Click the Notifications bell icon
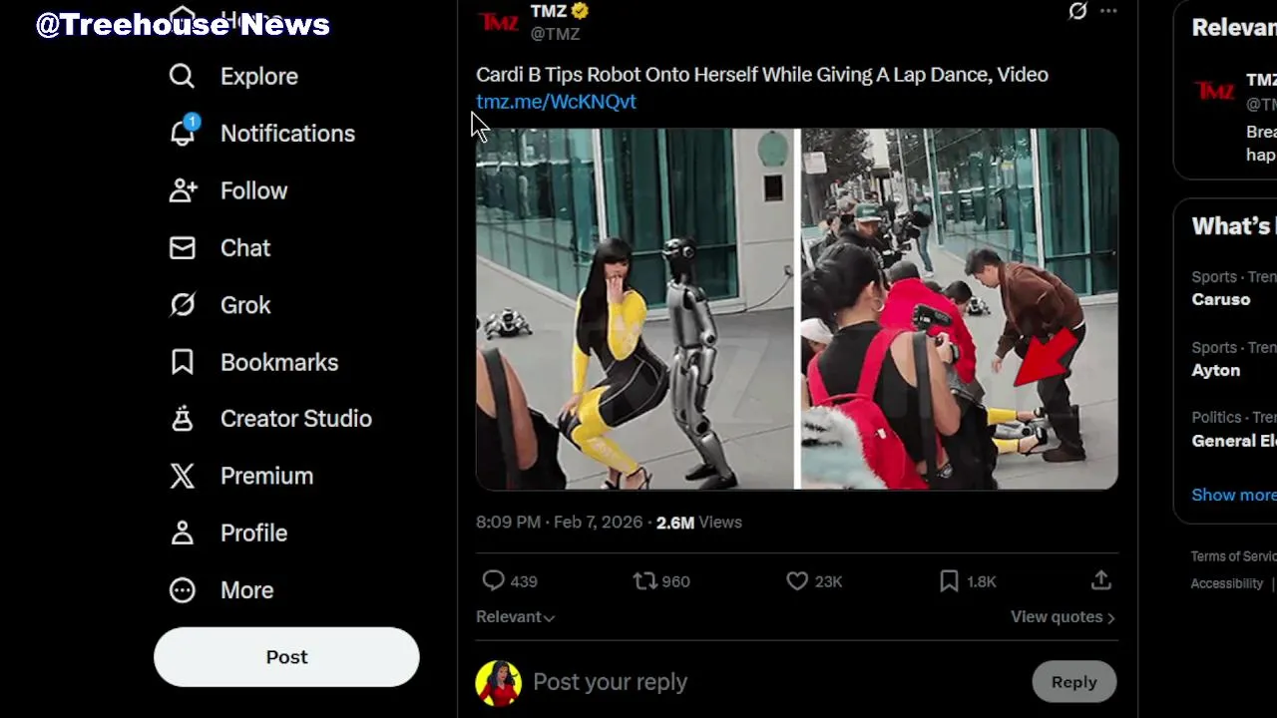The image size is (1277, 718). (x=183, y=132)
